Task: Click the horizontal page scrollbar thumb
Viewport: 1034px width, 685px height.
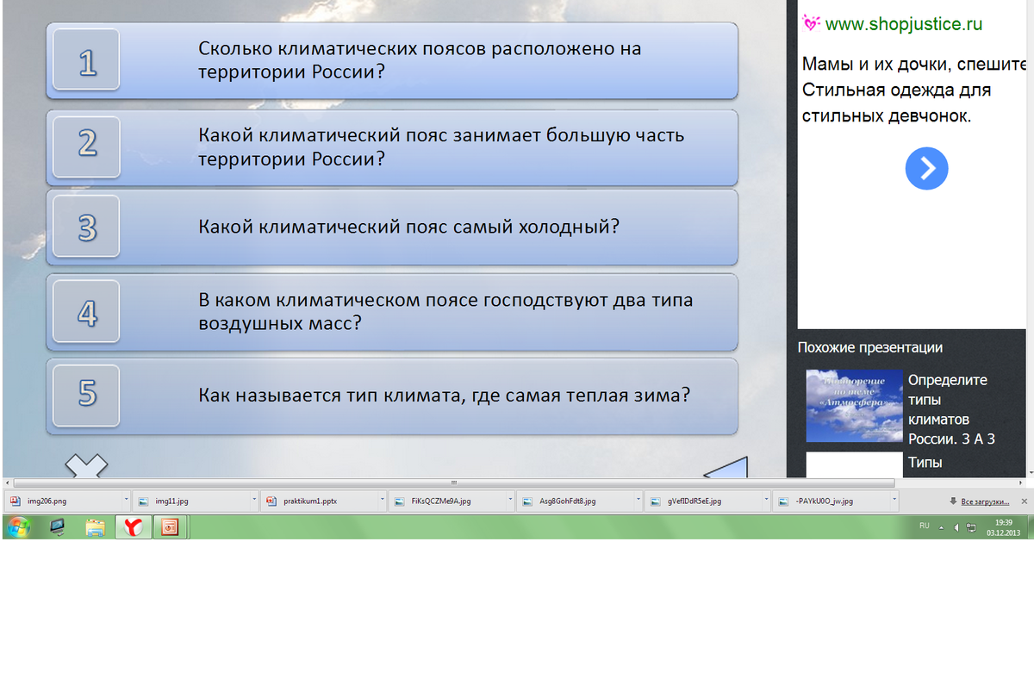Action: pos(453,483)
